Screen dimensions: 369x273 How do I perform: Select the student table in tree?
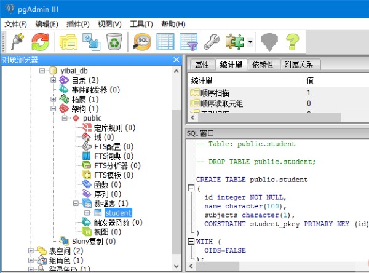[x=118, y=213]
